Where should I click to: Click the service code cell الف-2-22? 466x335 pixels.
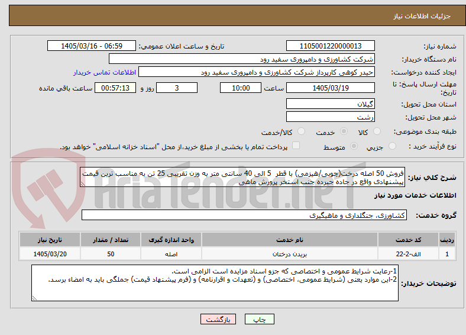(409, 254)
